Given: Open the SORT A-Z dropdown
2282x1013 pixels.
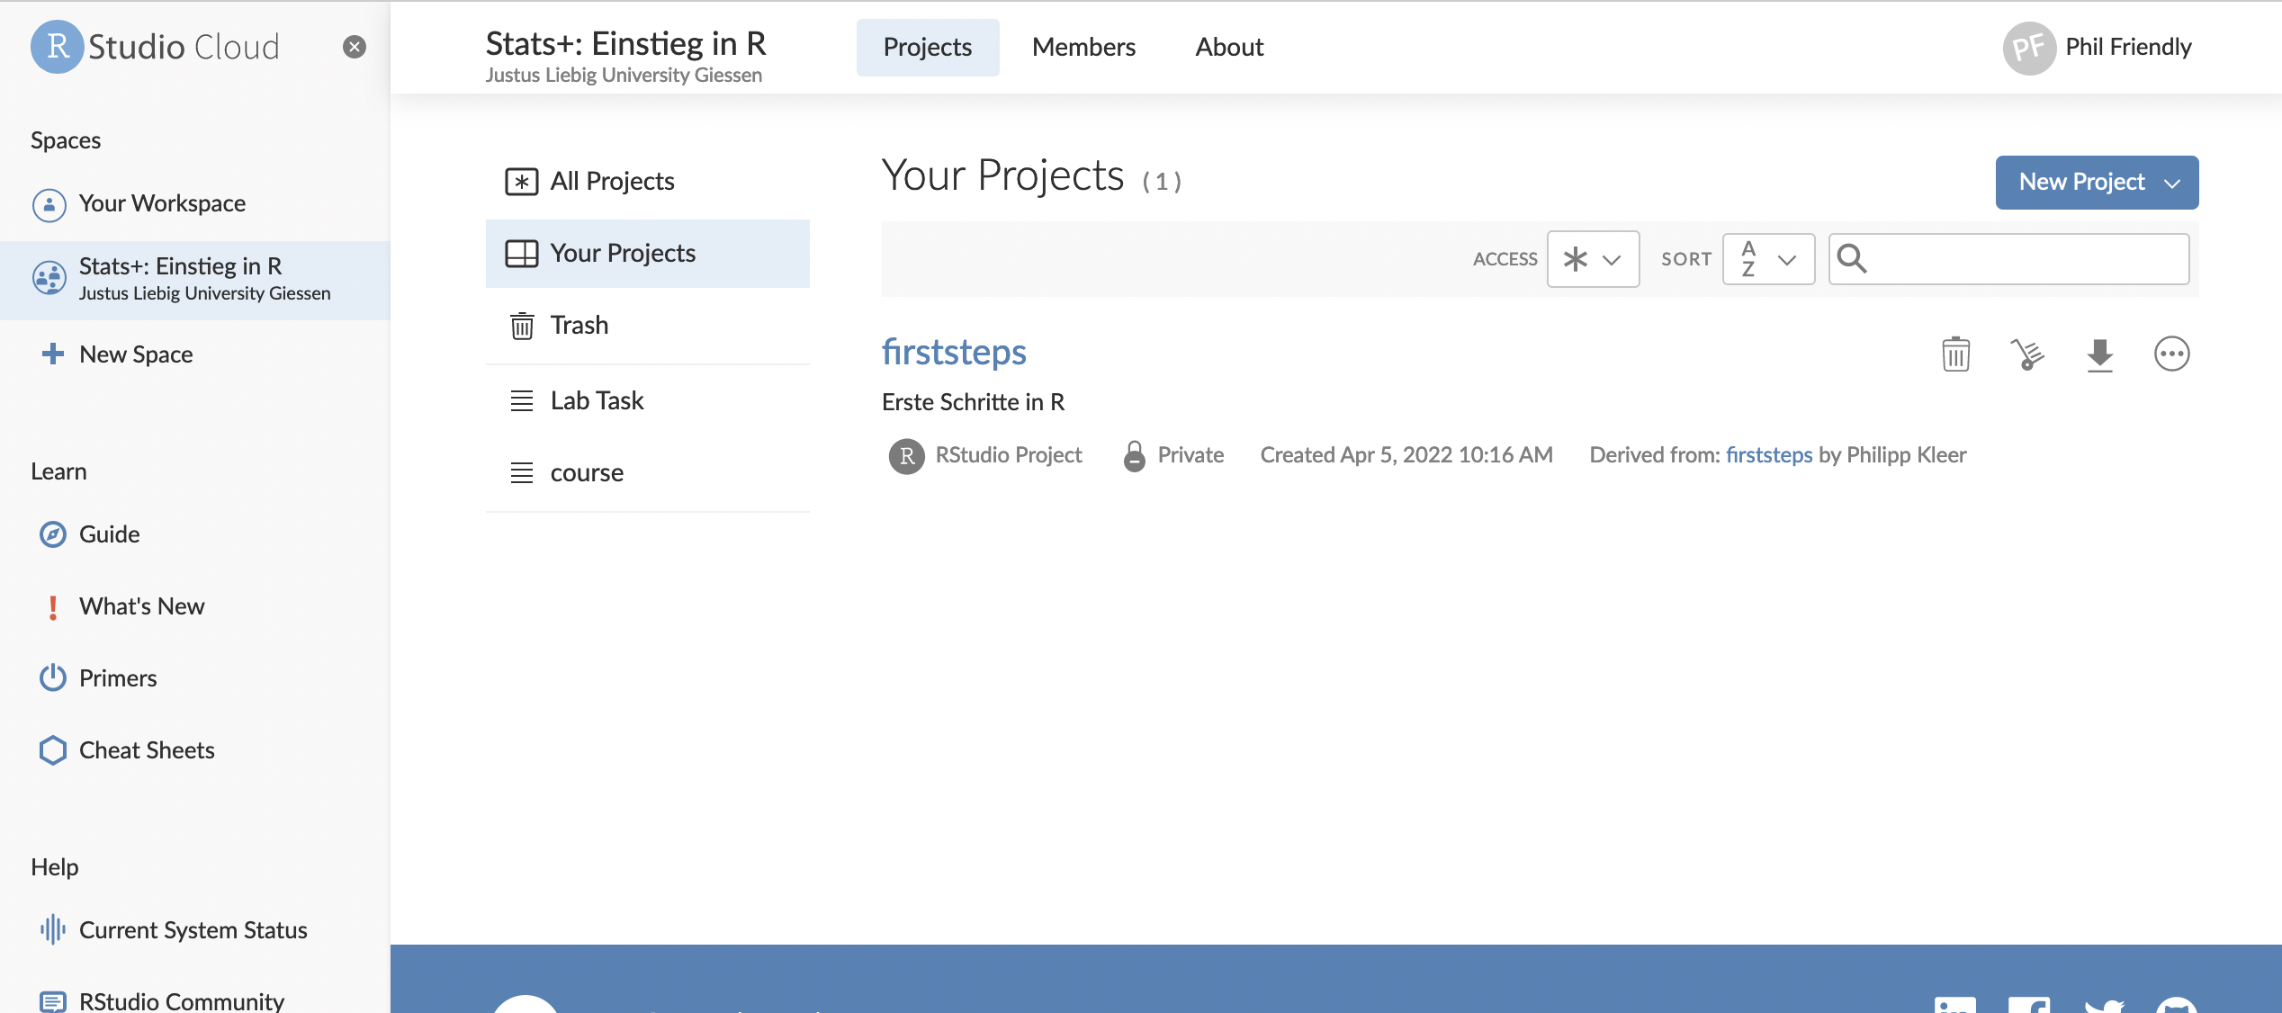Looking at the screenshot, I should (1768, 259).
